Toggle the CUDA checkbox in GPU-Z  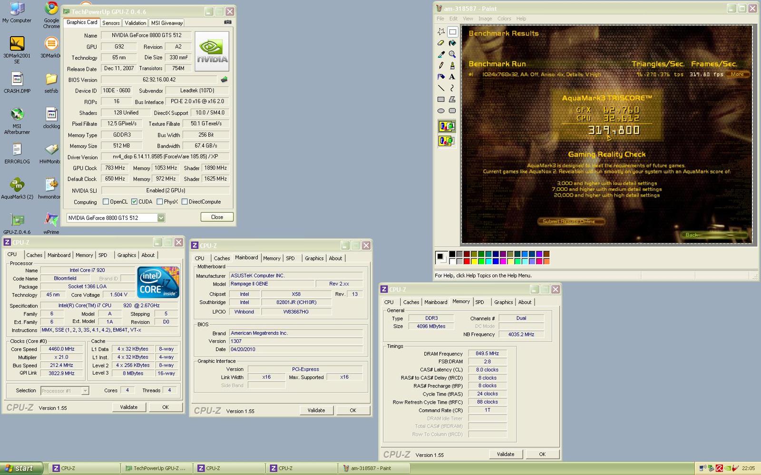(x=134, y=202)
